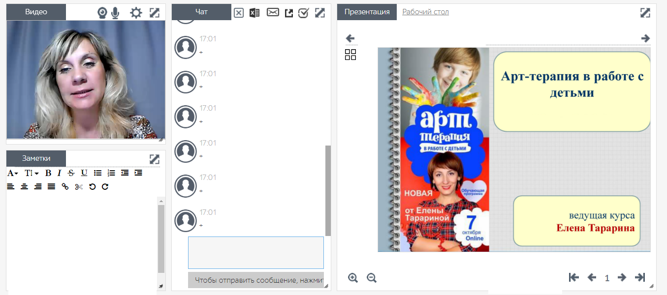This screenshot has height=295, width=667.
Task: Go back one slide in bottom navigation
Action: [x=592, y=277]
